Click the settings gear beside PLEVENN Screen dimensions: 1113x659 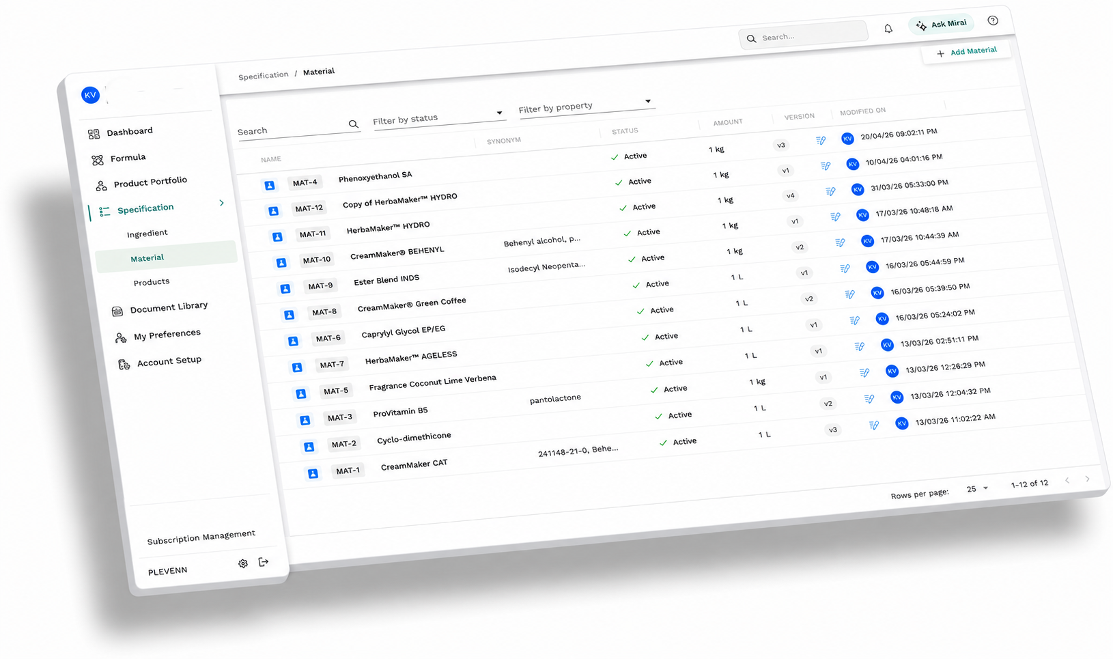click(x=243, y=563)
